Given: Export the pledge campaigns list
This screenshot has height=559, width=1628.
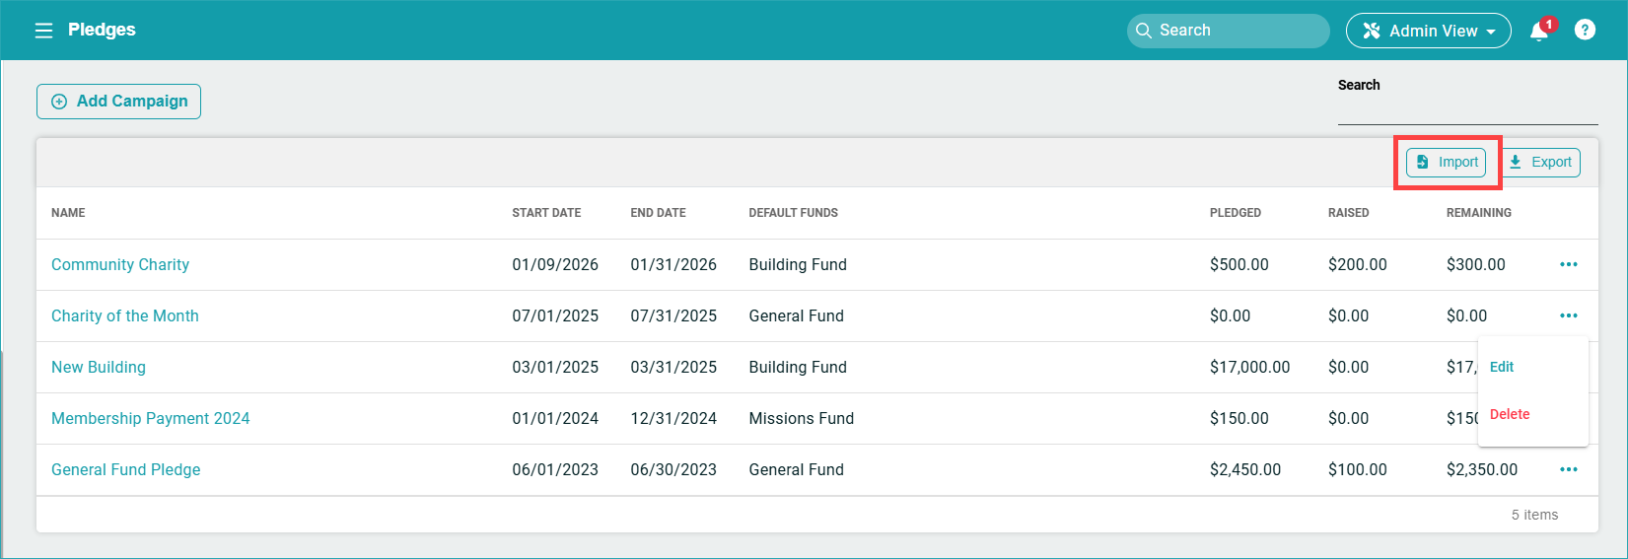Looking at the screenshot, I should point(1540,163).
